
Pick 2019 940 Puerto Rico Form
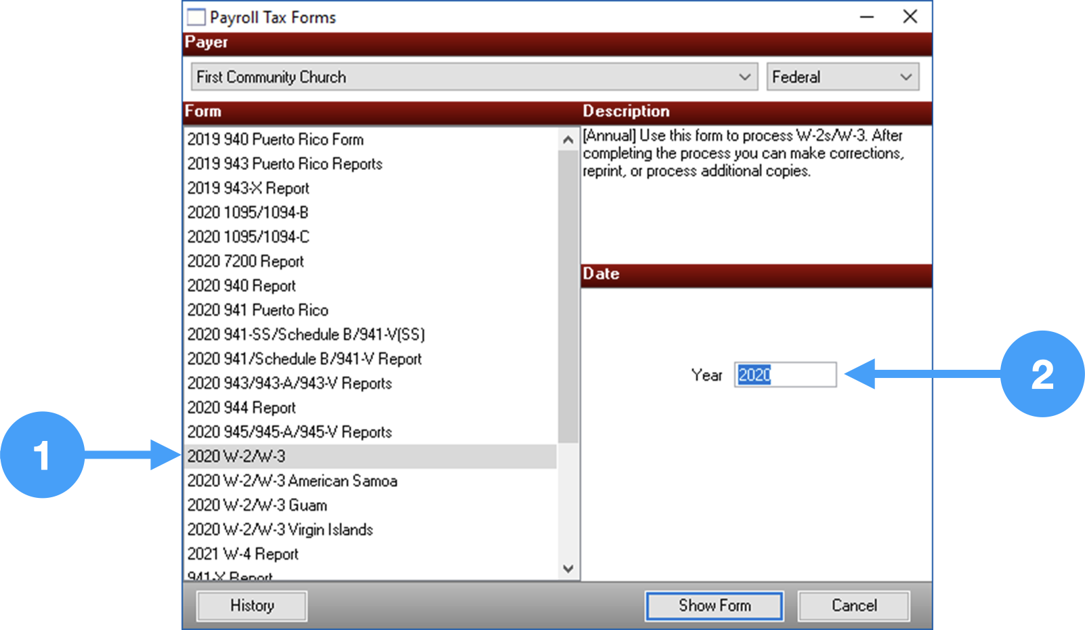coord(275,140)
